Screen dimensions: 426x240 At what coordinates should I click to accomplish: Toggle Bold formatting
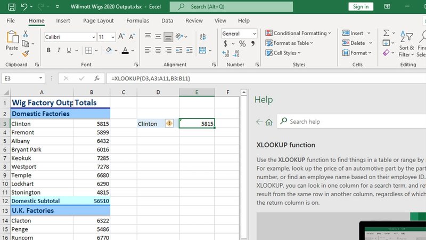pos(48,51)
